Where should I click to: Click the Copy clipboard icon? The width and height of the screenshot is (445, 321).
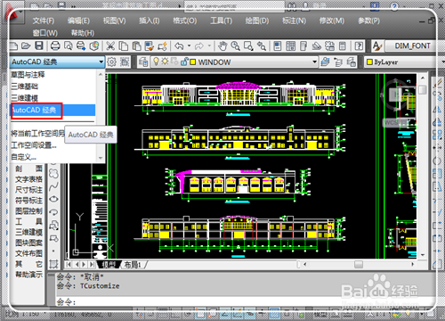[124, 46]
